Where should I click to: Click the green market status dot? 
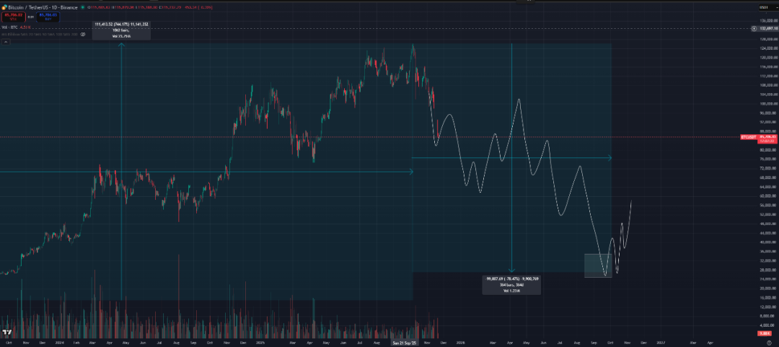pos(83,7)
